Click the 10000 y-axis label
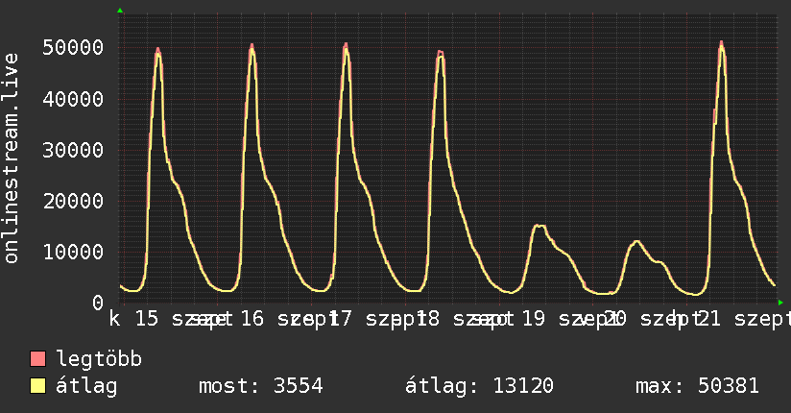The height and width of the screenshot is (413, 791). click(73, 252)
